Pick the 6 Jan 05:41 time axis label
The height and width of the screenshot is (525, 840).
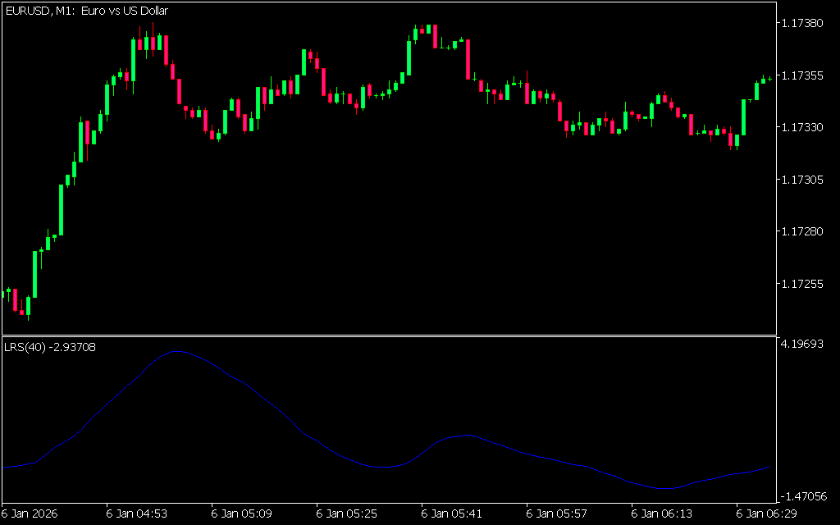click(452, 514)
